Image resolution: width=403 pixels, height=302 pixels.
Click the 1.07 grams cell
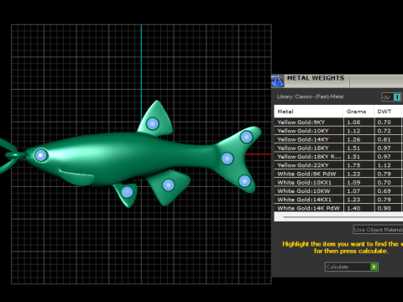tap(359, 191)
